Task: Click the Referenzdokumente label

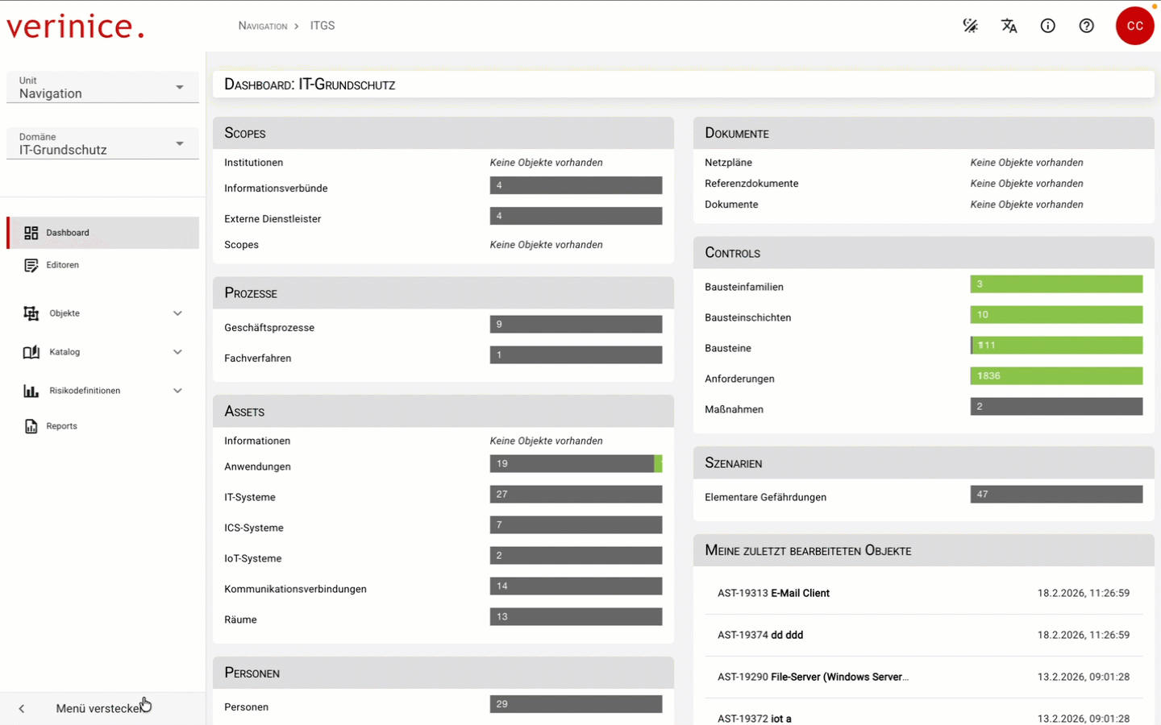Action: pyautogui.click(x=751, y=184)
